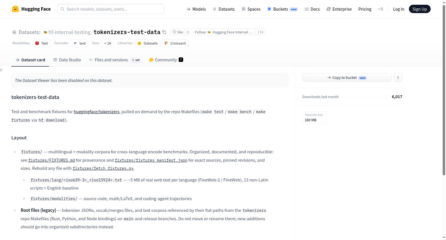The image size is (446, 240).
Task: Click the tokenizers-test-data title link
Action: [x=127, y=32]
